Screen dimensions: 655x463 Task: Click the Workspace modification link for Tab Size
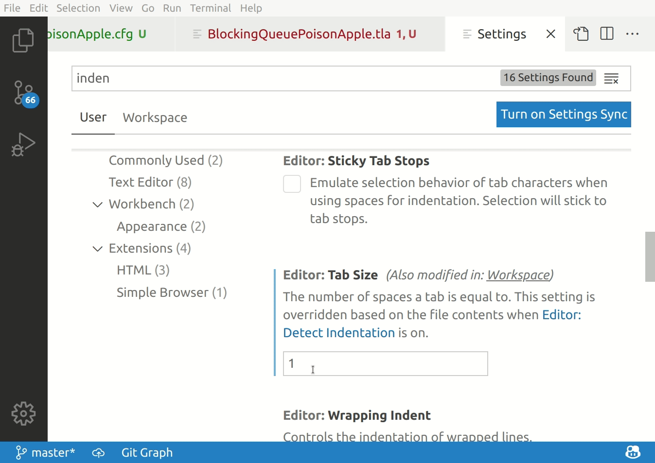(x=517, y=275)
